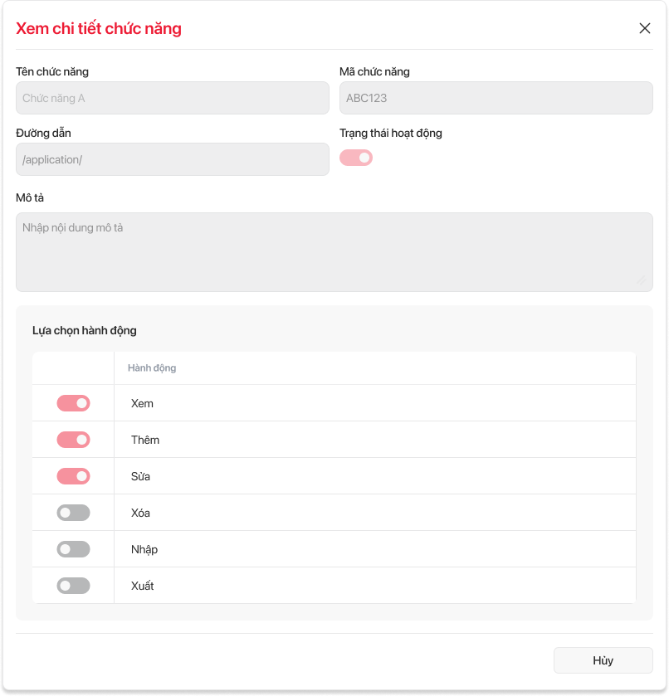Viewport: 669px width, 696px height.
Task: Click the Xem chi tiết chức năng title
Action: [99, 29]
